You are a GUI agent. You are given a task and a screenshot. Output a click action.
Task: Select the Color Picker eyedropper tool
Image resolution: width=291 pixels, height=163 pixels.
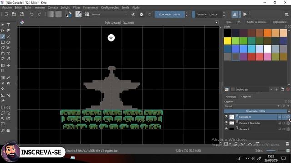(x=8, y=78)
